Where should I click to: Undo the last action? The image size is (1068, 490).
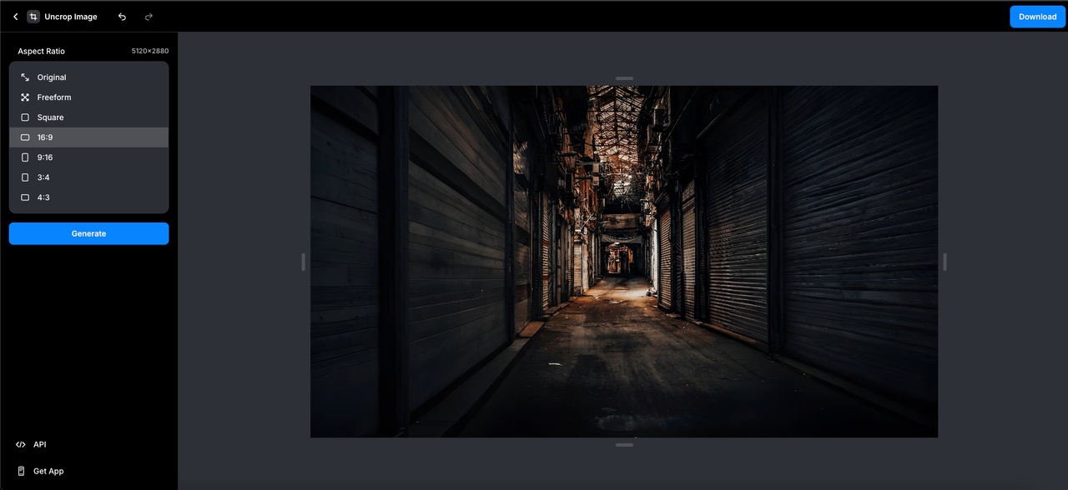tap(122, 17)
